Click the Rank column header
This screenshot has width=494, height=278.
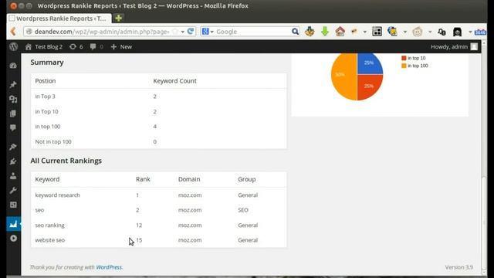click(143, 179)
